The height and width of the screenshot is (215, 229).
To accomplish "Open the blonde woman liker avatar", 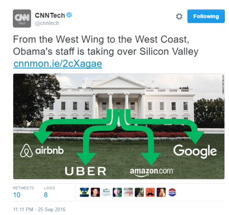I will 161,192.
